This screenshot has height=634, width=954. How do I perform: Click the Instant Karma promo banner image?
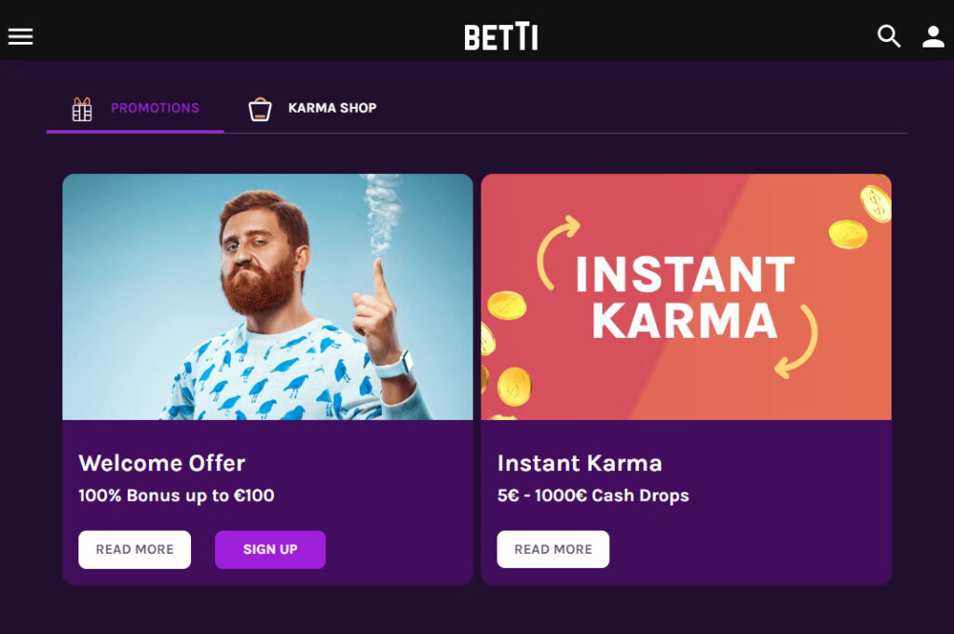(x=687, y=296)
